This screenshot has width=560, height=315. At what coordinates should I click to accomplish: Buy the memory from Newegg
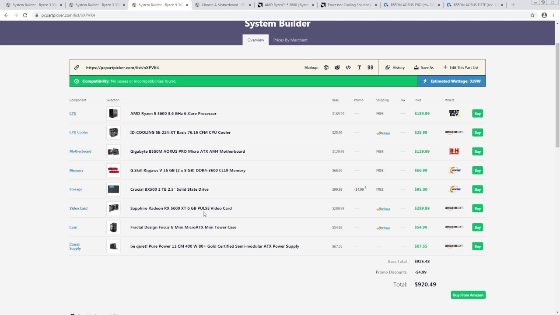point(477,171)
